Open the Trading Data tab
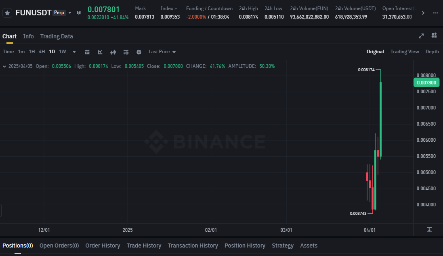The width and height of the screenshot is (443, 256). pyautogui.click(x=57, y=36)
